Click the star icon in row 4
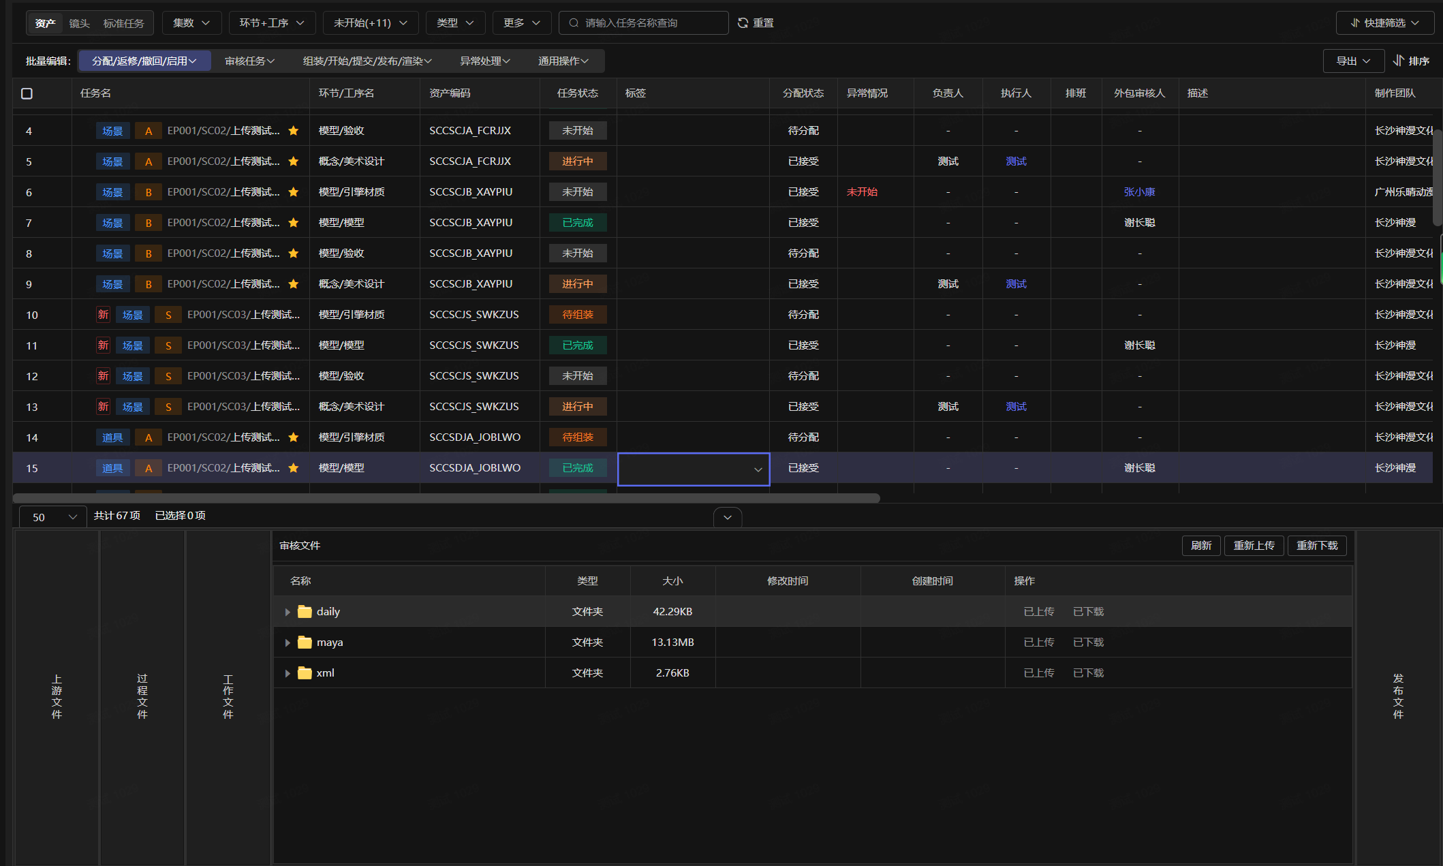 click(x=294, y=131)
